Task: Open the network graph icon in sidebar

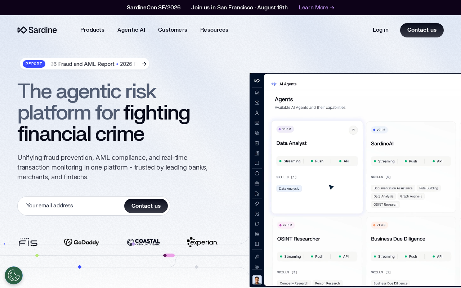Action: tap(257, 113)
